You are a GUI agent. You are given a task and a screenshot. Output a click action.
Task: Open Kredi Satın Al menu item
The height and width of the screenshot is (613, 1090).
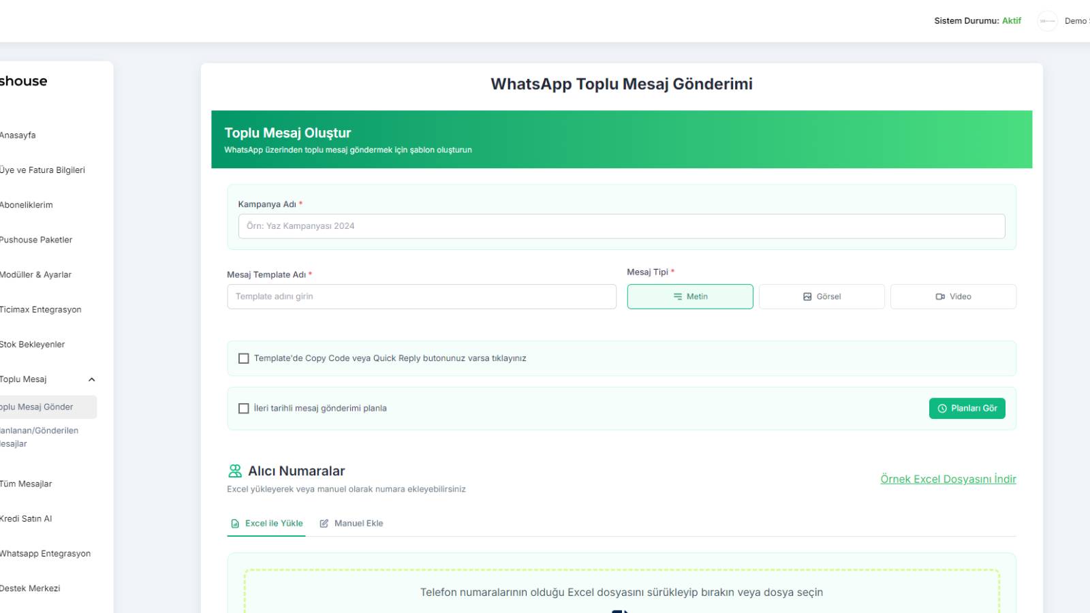(26, 518)
